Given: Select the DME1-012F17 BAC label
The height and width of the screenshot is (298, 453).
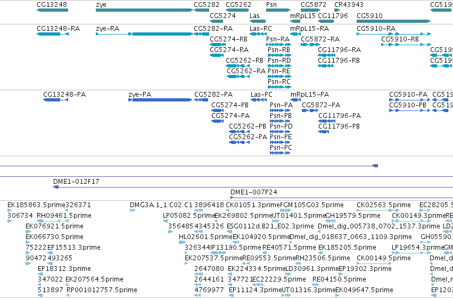Looking at the screenshot, I should point(76,182).
